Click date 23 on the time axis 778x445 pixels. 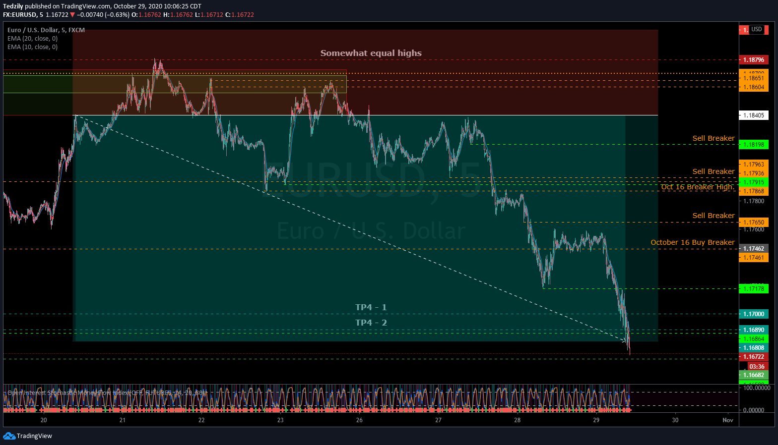pos(280,420)
